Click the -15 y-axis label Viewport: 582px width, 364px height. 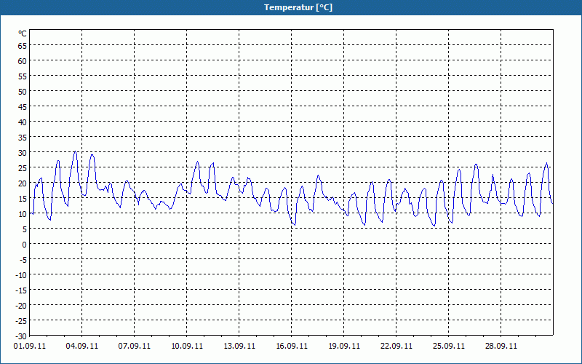(21, 290)
